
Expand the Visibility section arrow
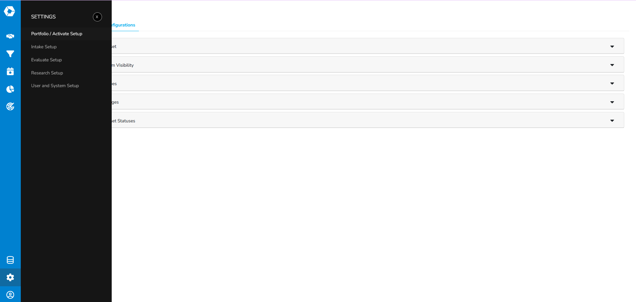(612, 65)
